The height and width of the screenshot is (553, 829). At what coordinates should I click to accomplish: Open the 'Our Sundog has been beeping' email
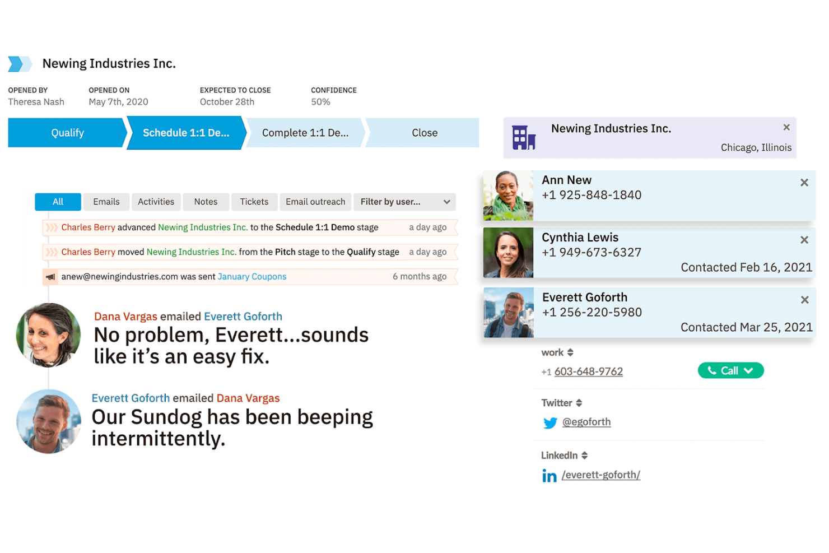(x=232, y=428)
